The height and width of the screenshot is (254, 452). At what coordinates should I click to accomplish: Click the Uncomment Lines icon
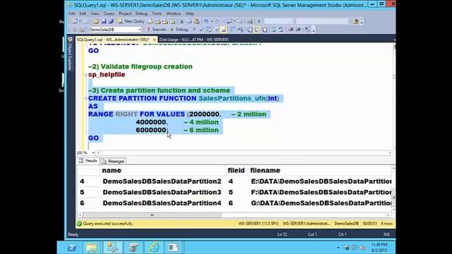tap(281, 30)
